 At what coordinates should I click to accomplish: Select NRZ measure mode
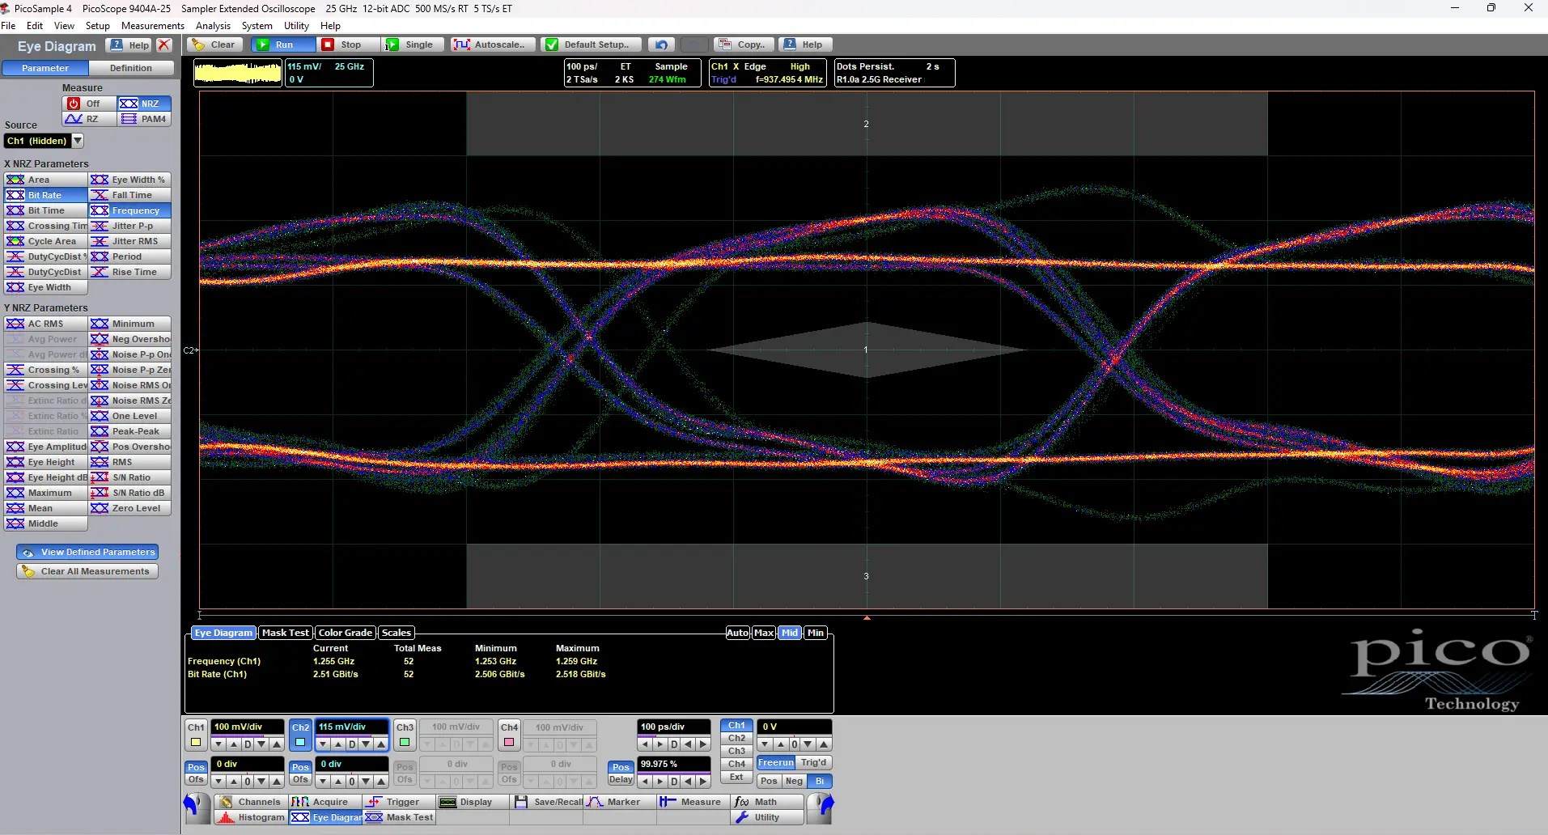pyautogui.click(x=144, y=104)
